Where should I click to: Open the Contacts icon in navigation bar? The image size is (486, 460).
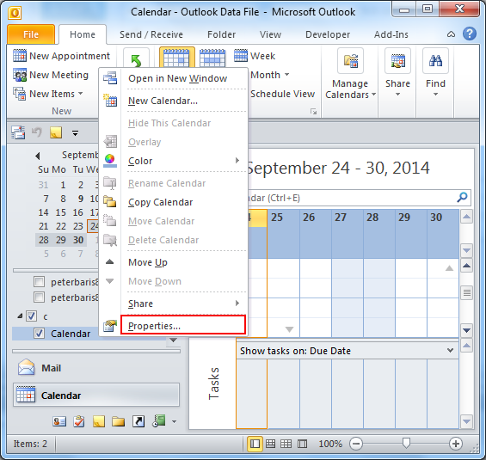pyautogui.click(x=59, y=421)
